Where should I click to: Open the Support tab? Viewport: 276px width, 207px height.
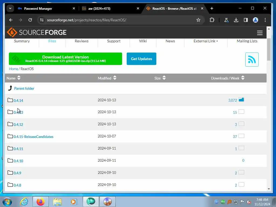[114, 41]
